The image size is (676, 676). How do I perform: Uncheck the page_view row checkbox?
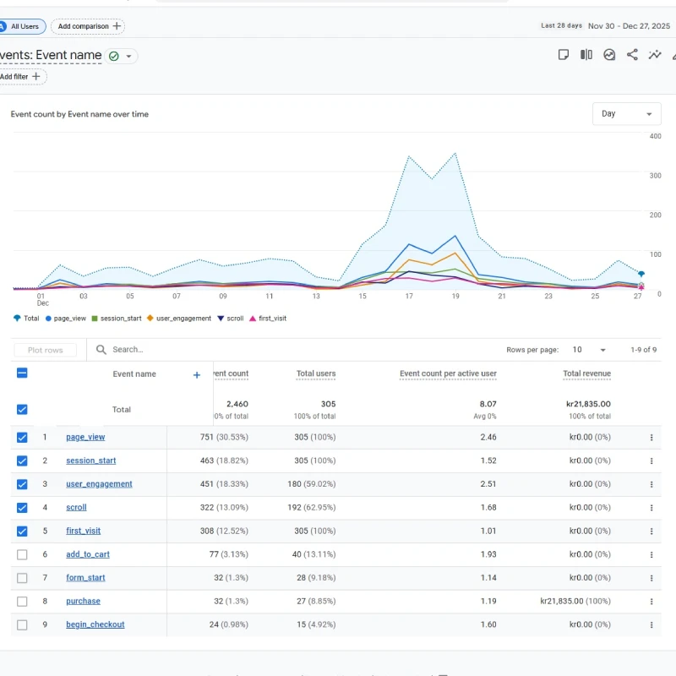point(22,438)
